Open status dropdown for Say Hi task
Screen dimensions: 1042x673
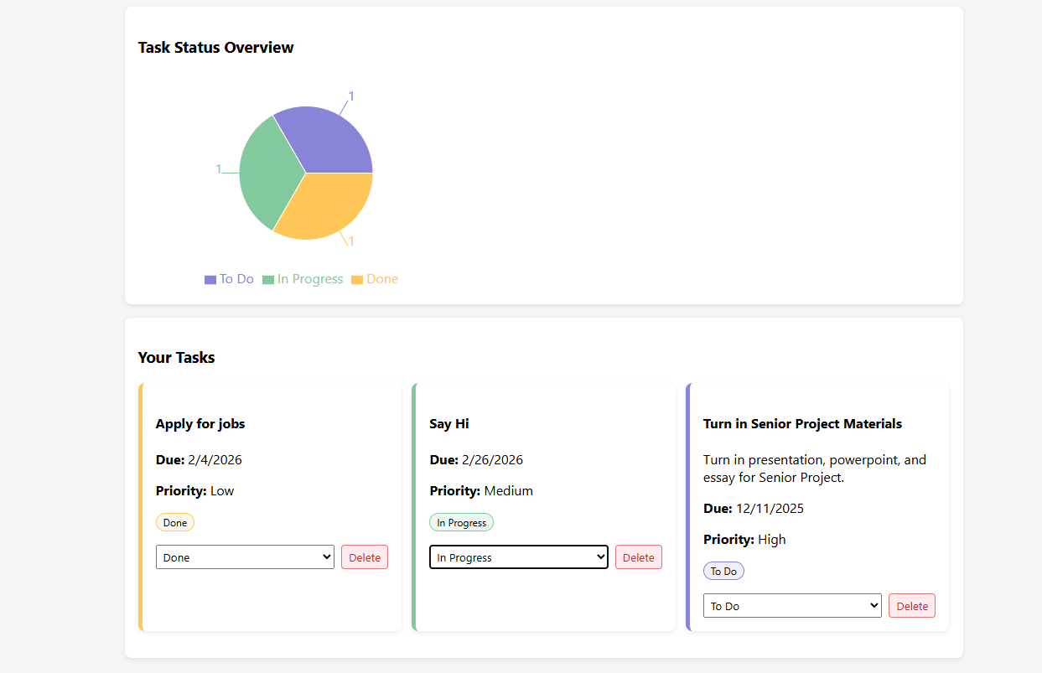pyautogui.click(x=518, y=557)
